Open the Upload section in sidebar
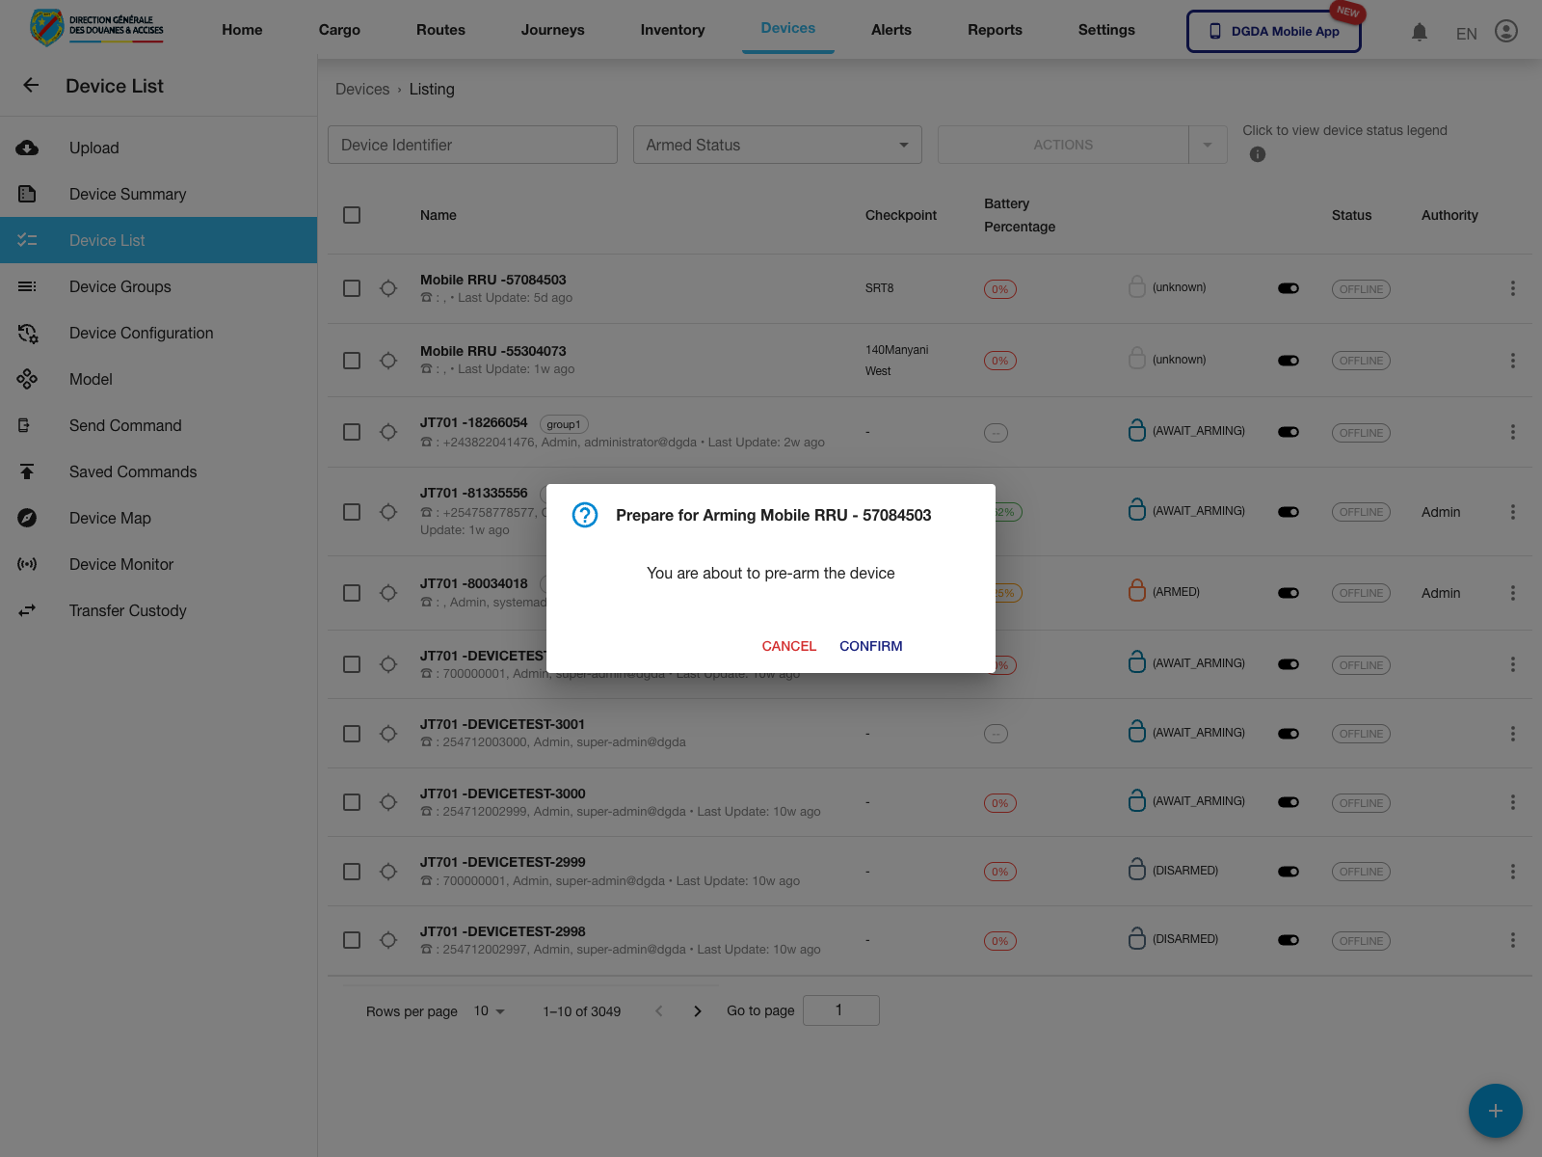 [x=93, y=148]
